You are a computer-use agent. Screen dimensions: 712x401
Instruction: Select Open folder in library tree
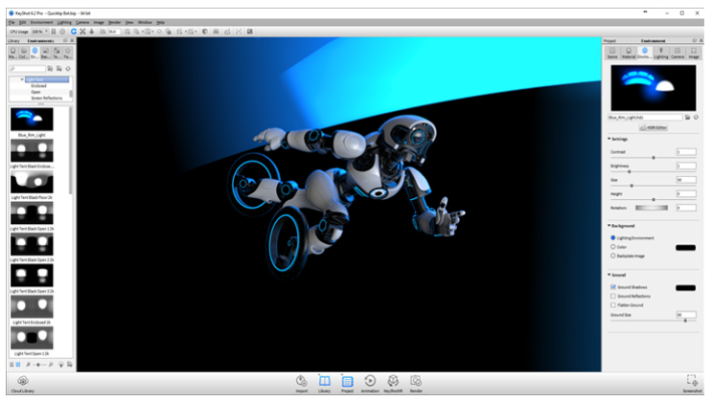(x=35, y=92)
